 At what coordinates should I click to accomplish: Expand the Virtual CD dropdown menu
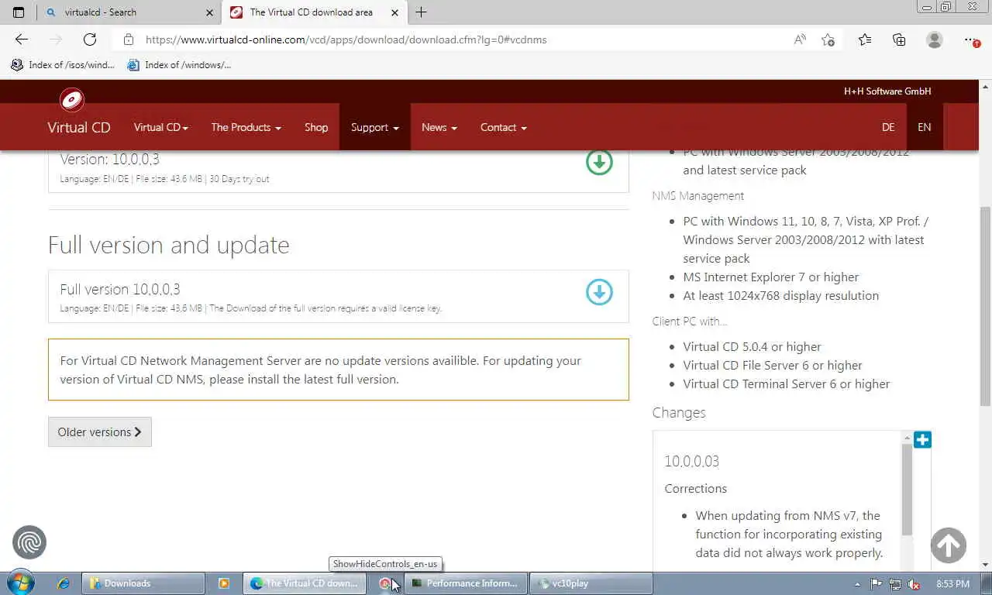coord(160,127)
